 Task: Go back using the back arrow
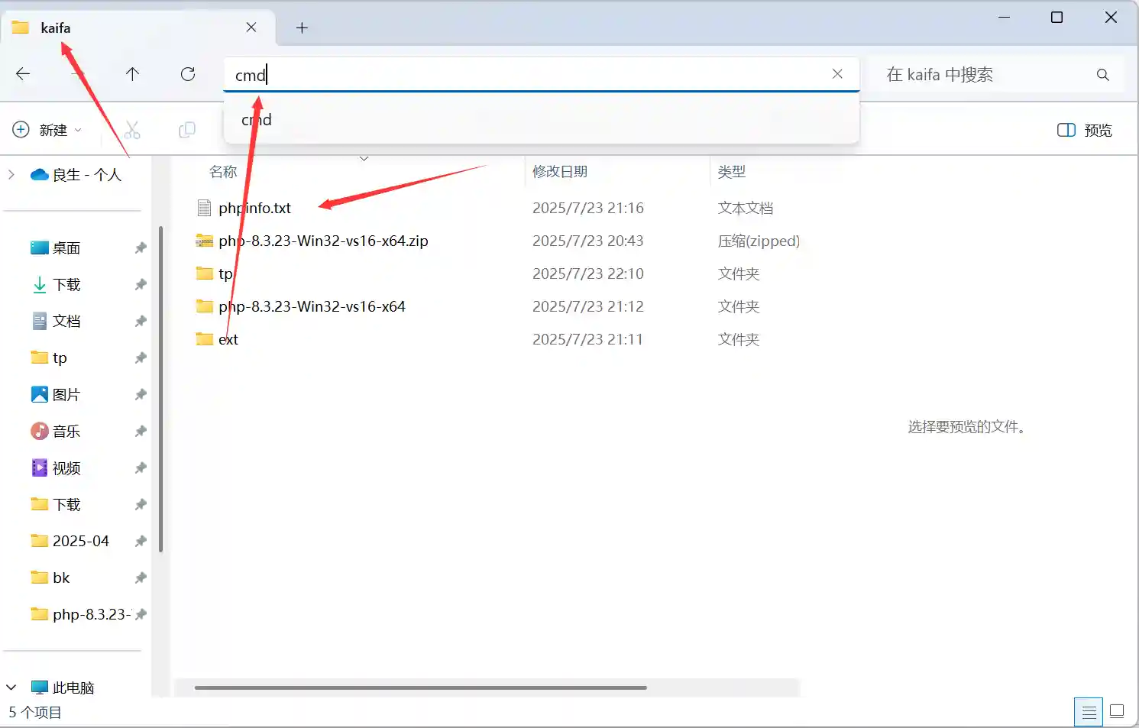pos(23,74)
